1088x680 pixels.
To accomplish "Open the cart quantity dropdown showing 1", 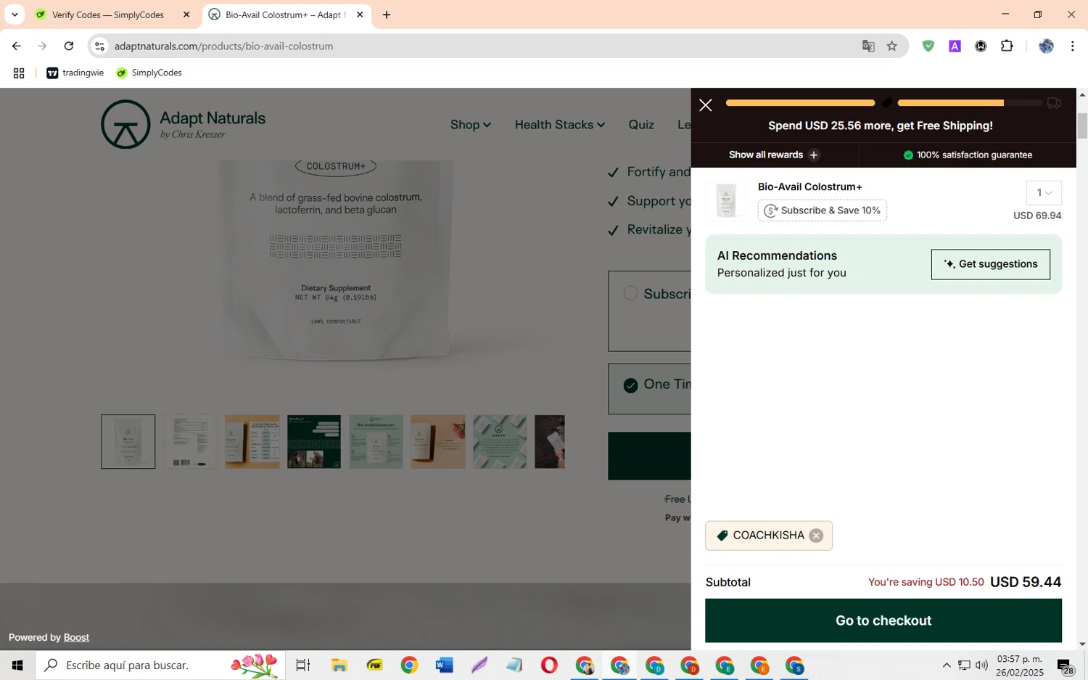I will (1044, 193).
